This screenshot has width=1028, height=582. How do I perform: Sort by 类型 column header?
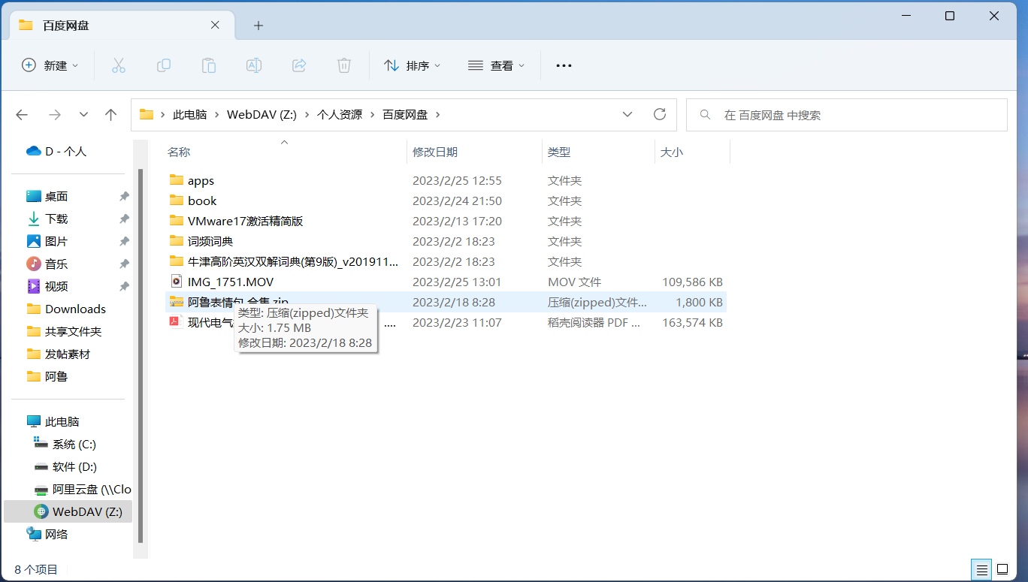(x=598, y=152)
